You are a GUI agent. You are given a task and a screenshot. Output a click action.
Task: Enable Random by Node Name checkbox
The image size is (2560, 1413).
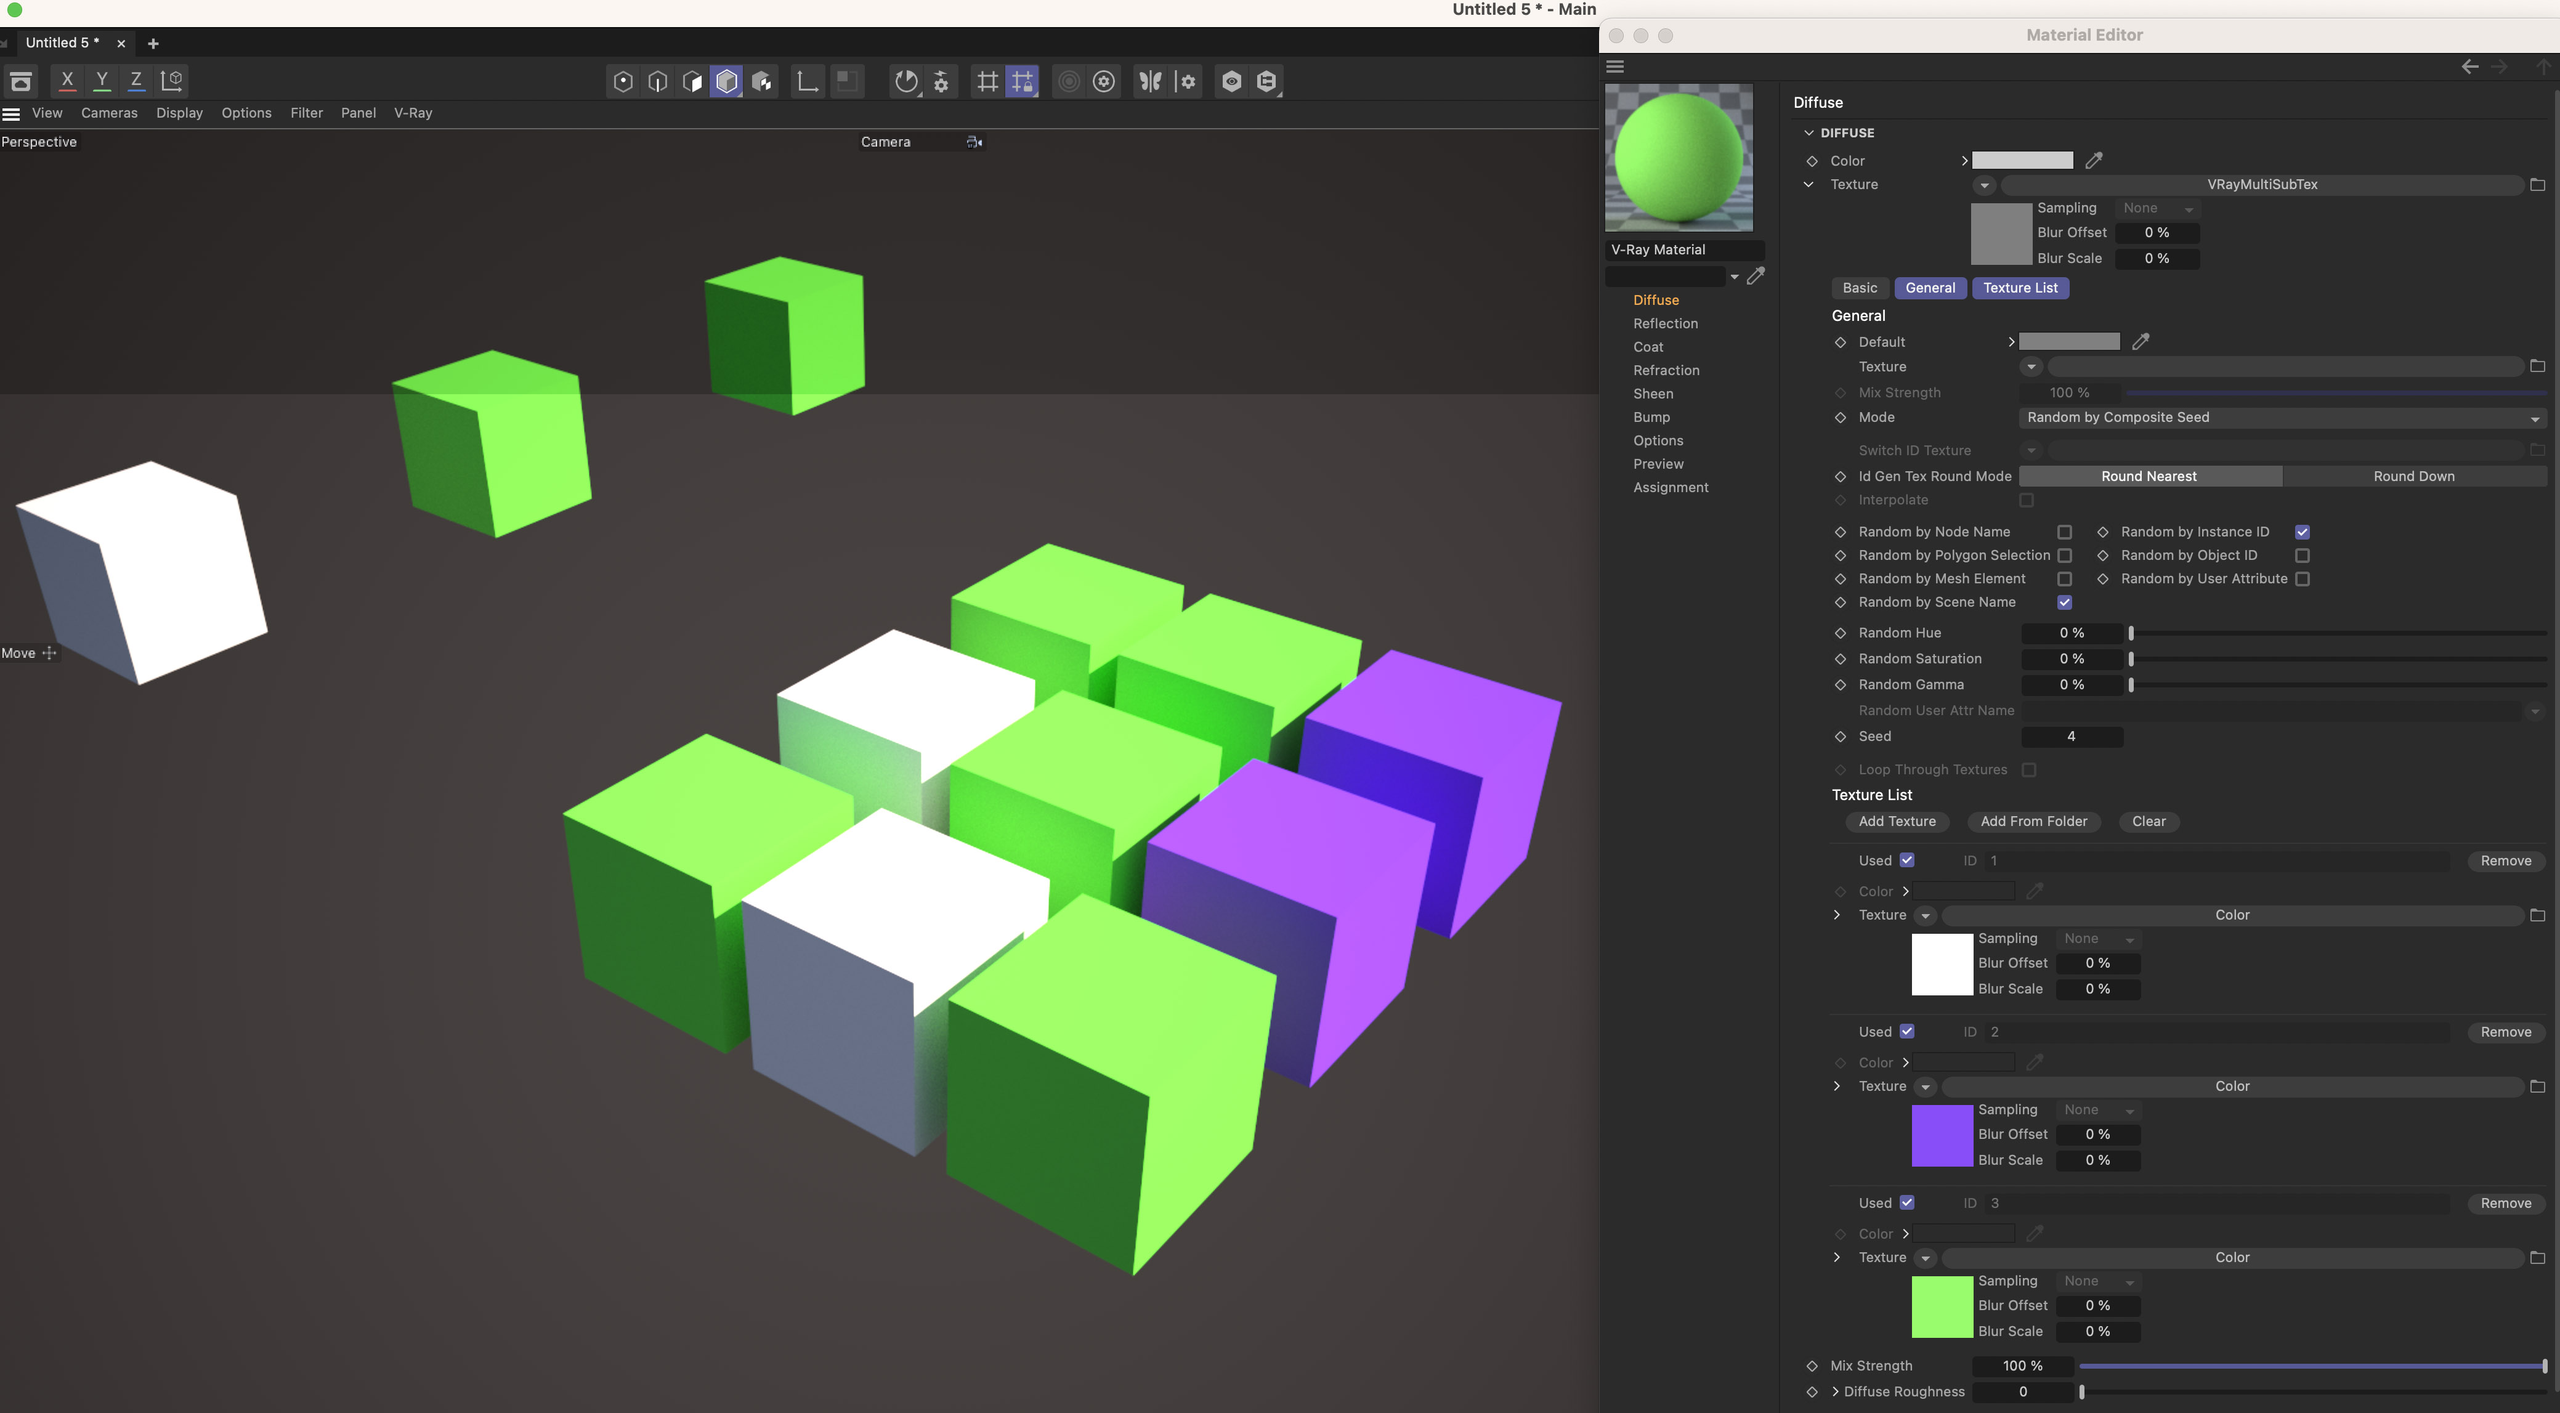[x=2064, y=533]
